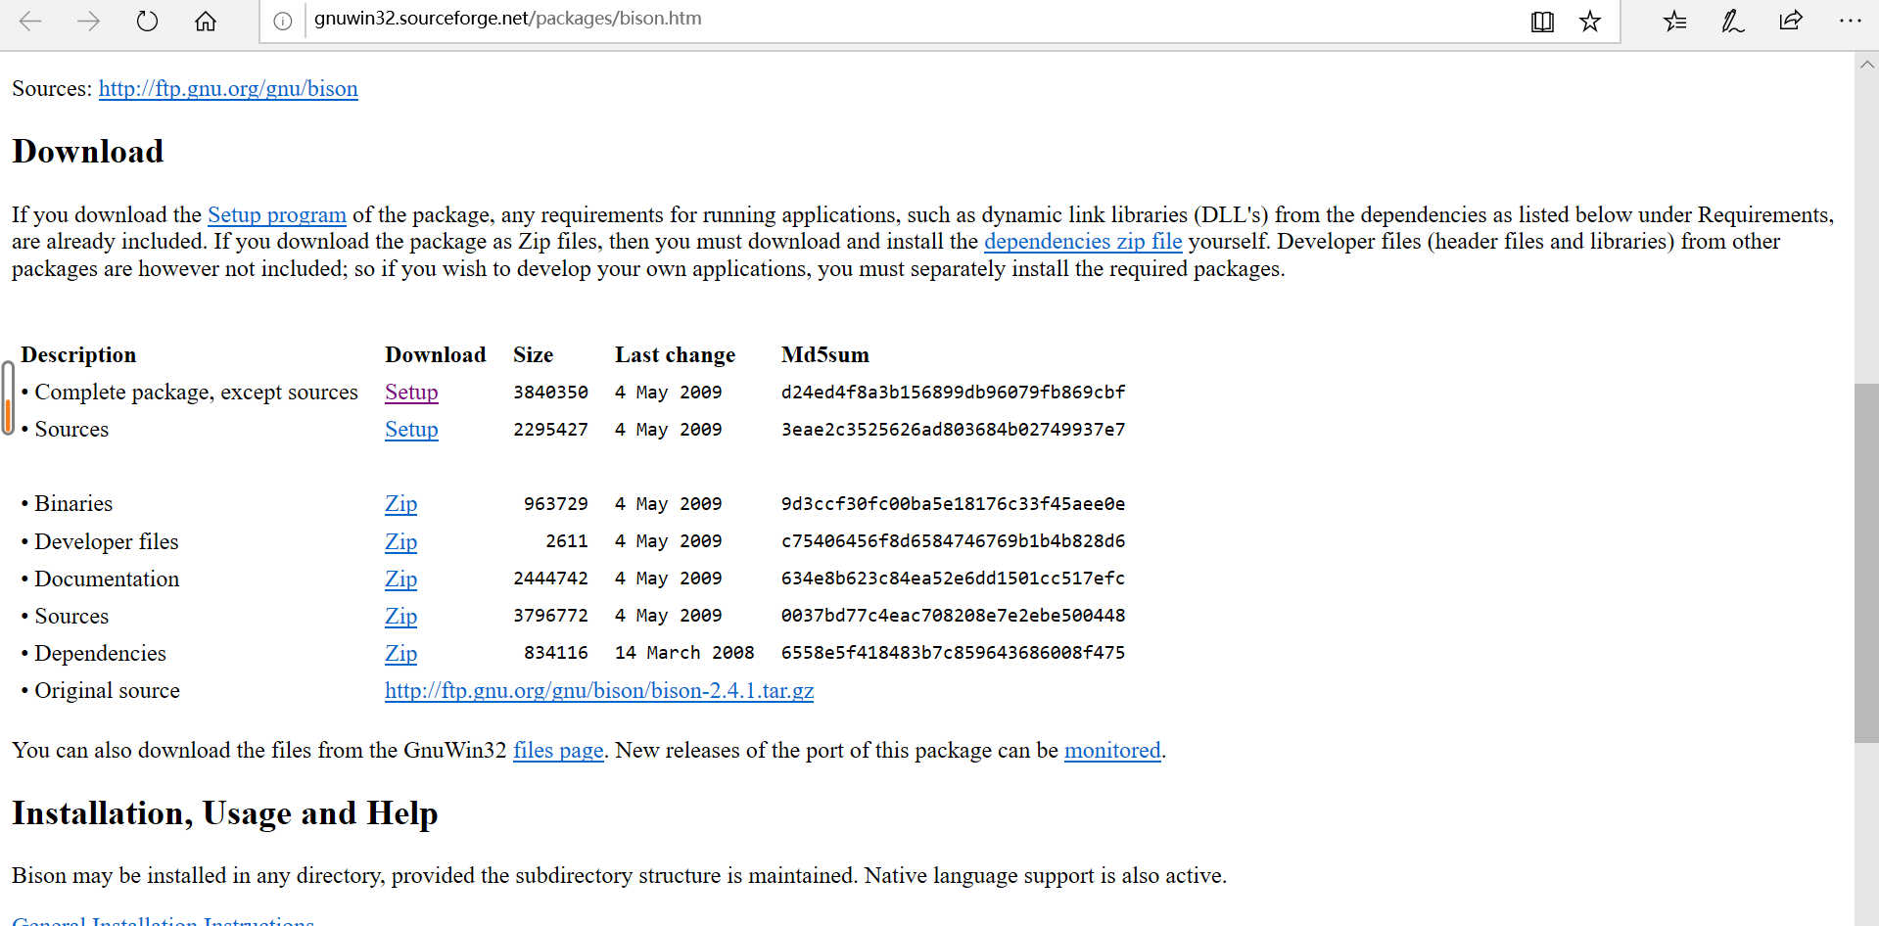Screen dimensions: 1879x926
Task: Share this page via the share icon
Action: click(x=1790, y=21)
